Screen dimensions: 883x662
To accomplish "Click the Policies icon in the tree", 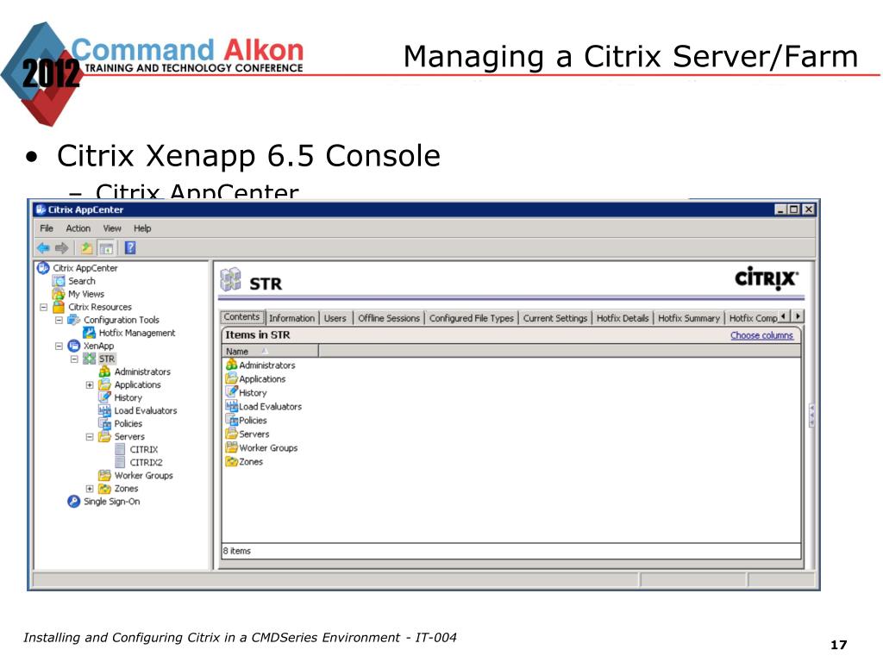I will 104,423.
